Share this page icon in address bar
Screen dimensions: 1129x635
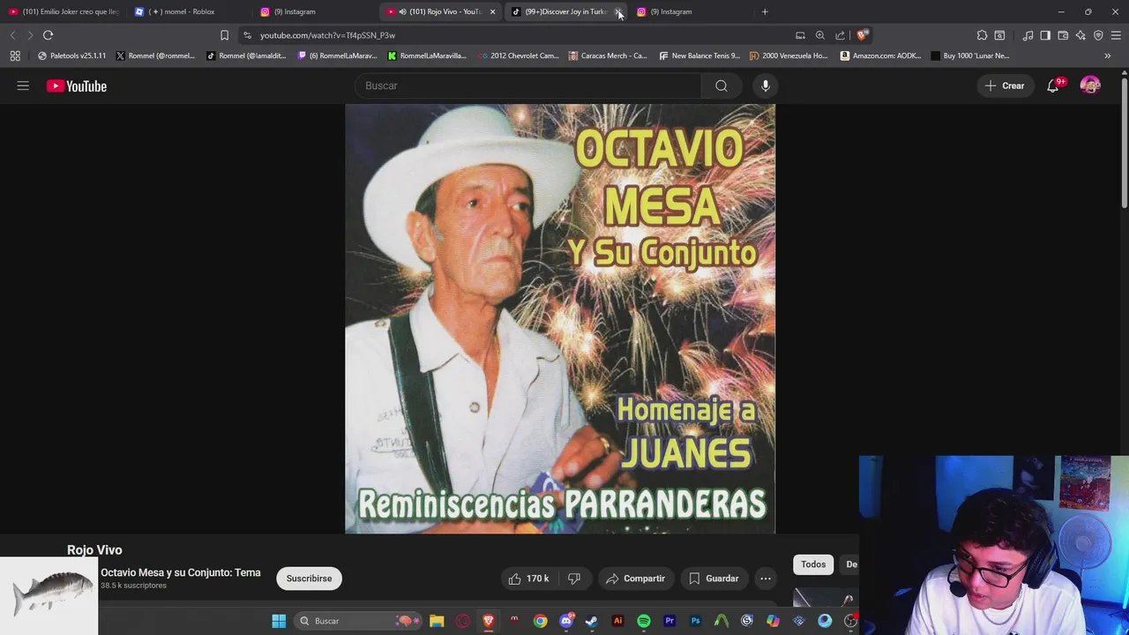(840, 35)
